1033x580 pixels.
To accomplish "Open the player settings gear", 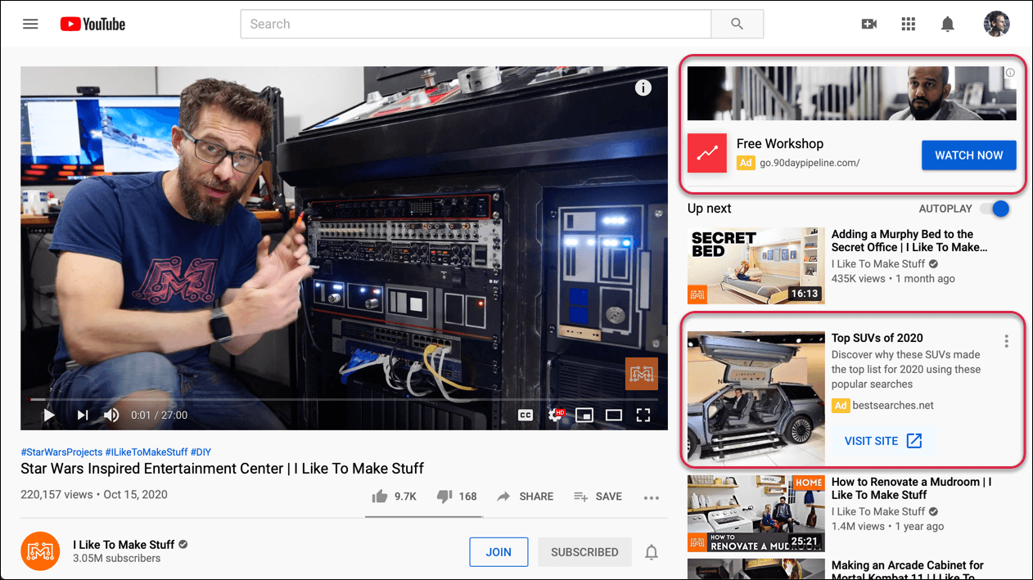I will pyautogui.click(x=556, y=415).
